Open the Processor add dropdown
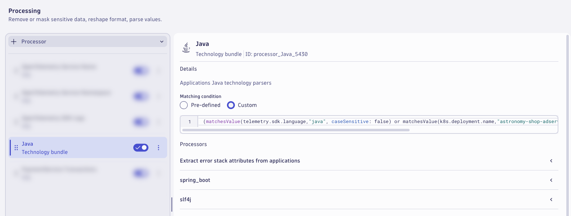The height and width of the screenshot is (216, 571). click(88, 42)
